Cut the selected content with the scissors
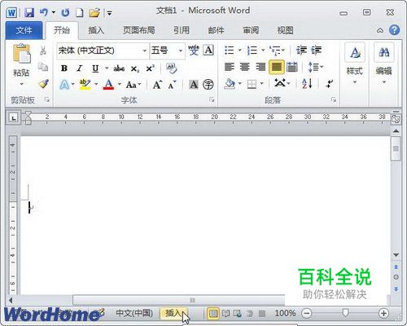 click(43, 51)
